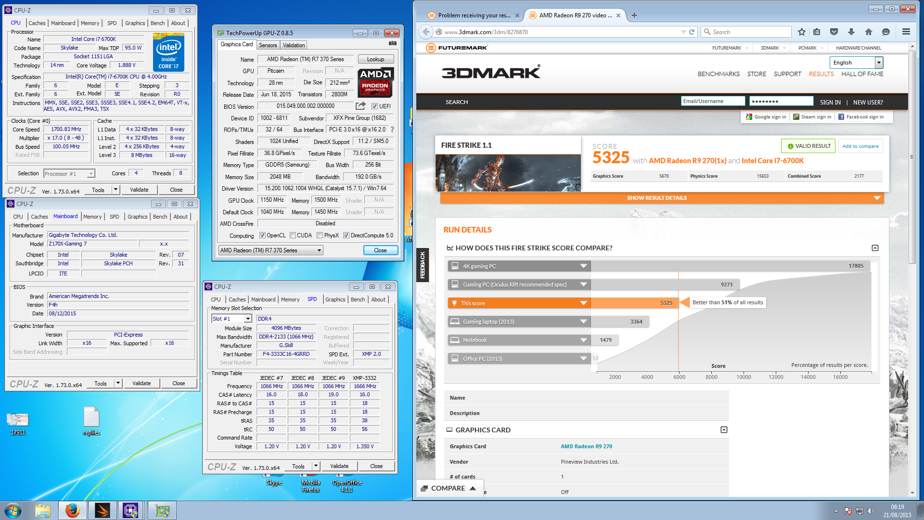Open a new Firefox tab with plus
Image resolution: width=924 pixels, height=520 pixels.
[634, 15]
